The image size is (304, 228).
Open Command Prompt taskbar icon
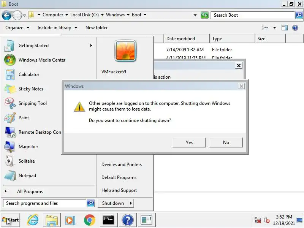click(x=108, y=220)
